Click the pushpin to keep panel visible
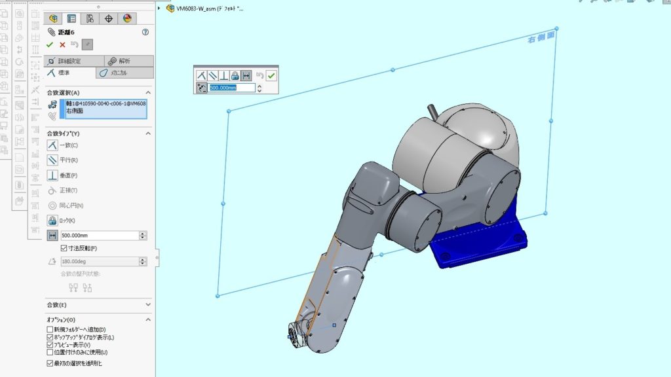This screenshot has height=377, width=671. click(x=87, y=45)
